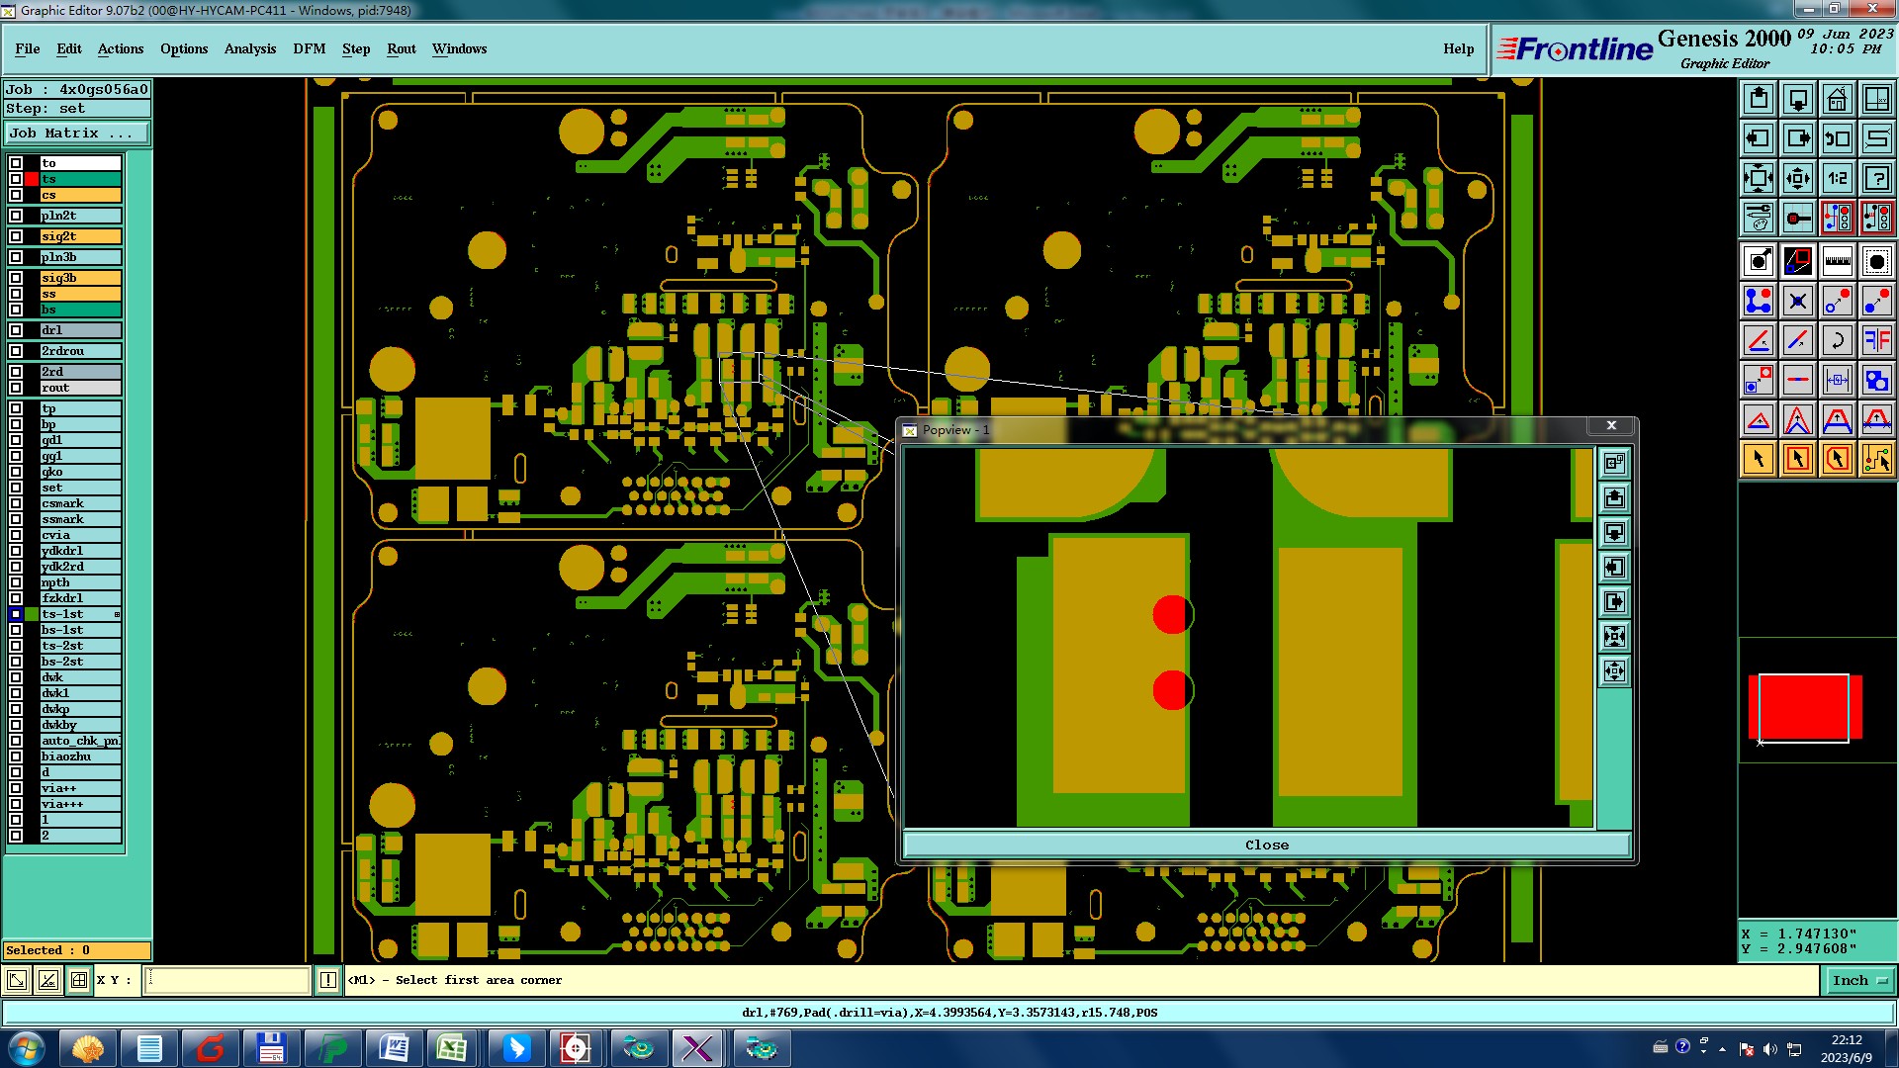Viewport: 1899px width, 1068px height.
Task: Select the net selection cursor tool
Action: pyautogui.click(x=1876, y=459)
